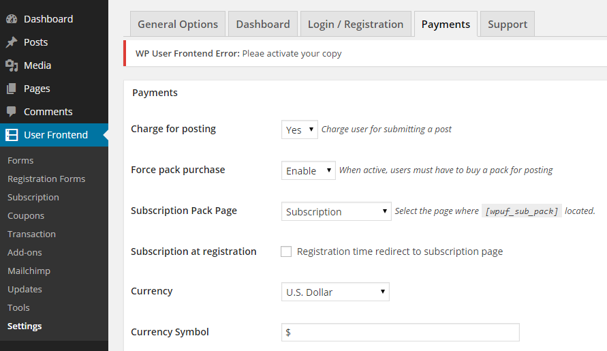Click the Posts pushpin icon
The image size is (607, 351).
coord(12,42)
